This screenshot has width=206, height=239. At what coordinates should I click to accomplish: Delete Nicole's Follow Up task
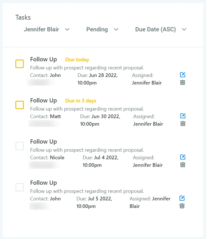tap(183, 165)
